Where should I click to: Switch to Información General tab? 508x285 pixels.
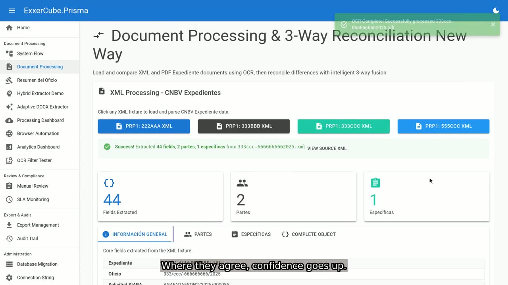pos(135,234)
